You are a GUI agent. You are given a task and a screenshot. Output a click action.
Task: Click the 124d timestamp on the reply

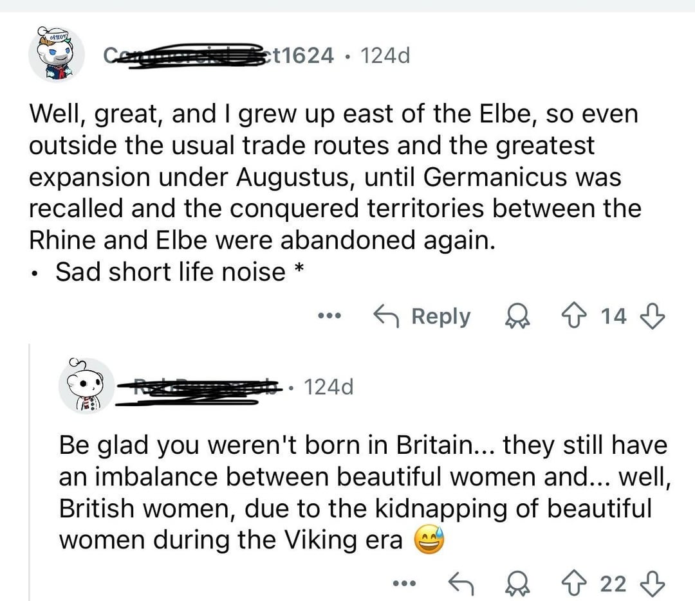(x=328, y=387)
